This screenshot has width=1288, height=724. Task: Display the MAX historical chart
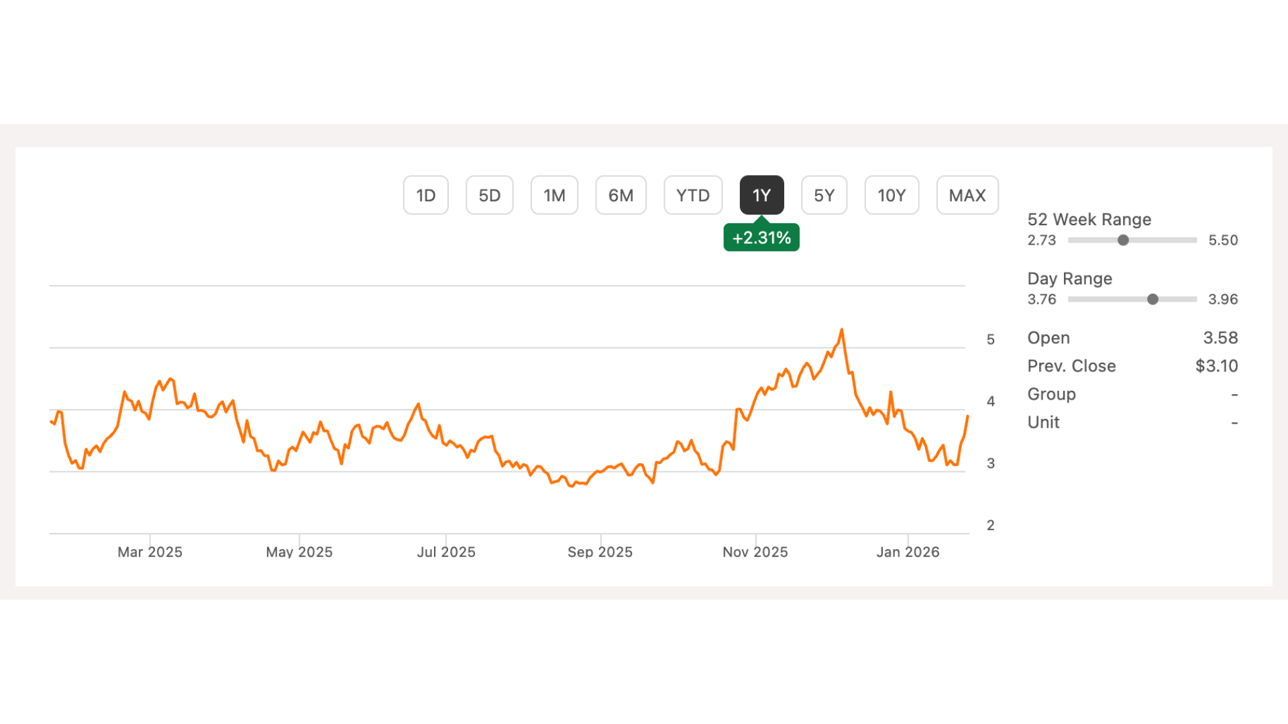tap(967, 195)
